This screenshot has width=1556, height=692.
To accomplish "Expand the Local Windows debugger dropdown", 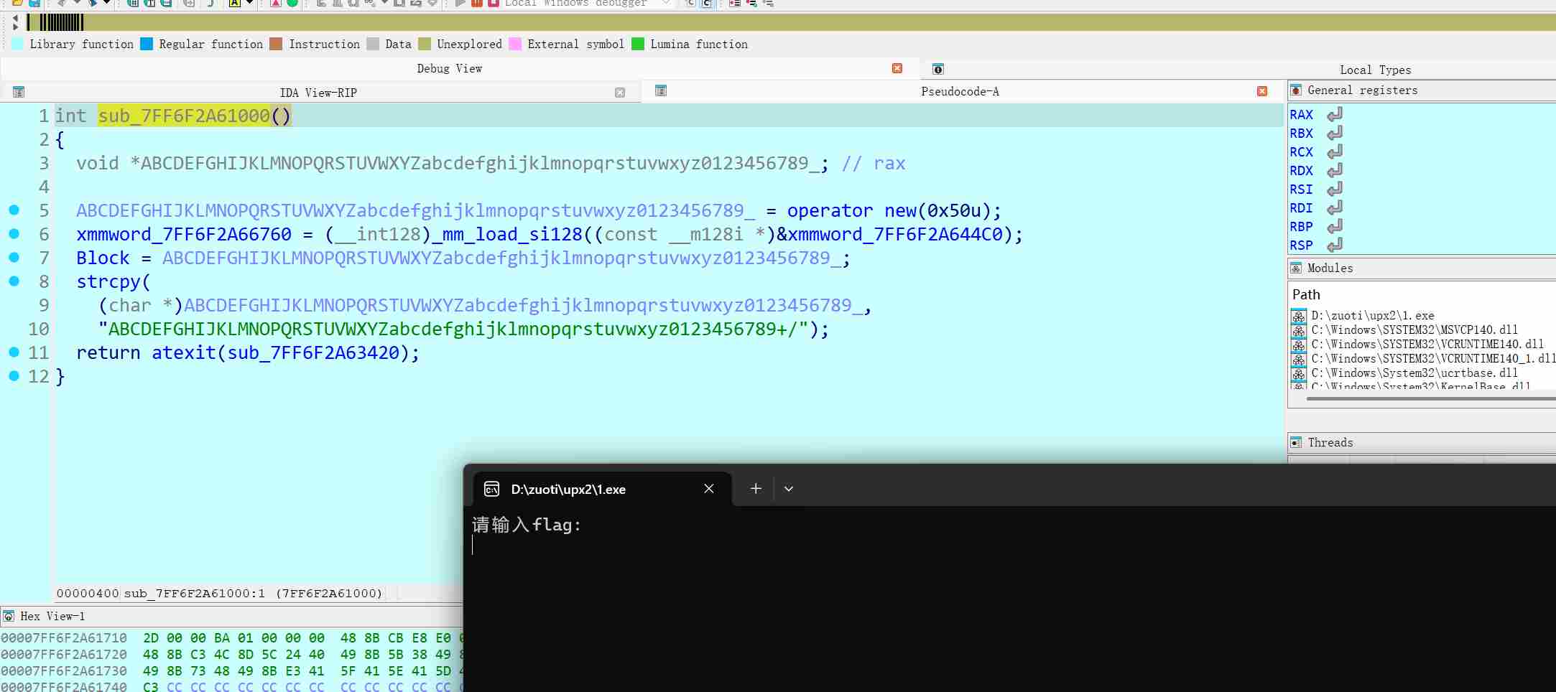I will point(666,4).
